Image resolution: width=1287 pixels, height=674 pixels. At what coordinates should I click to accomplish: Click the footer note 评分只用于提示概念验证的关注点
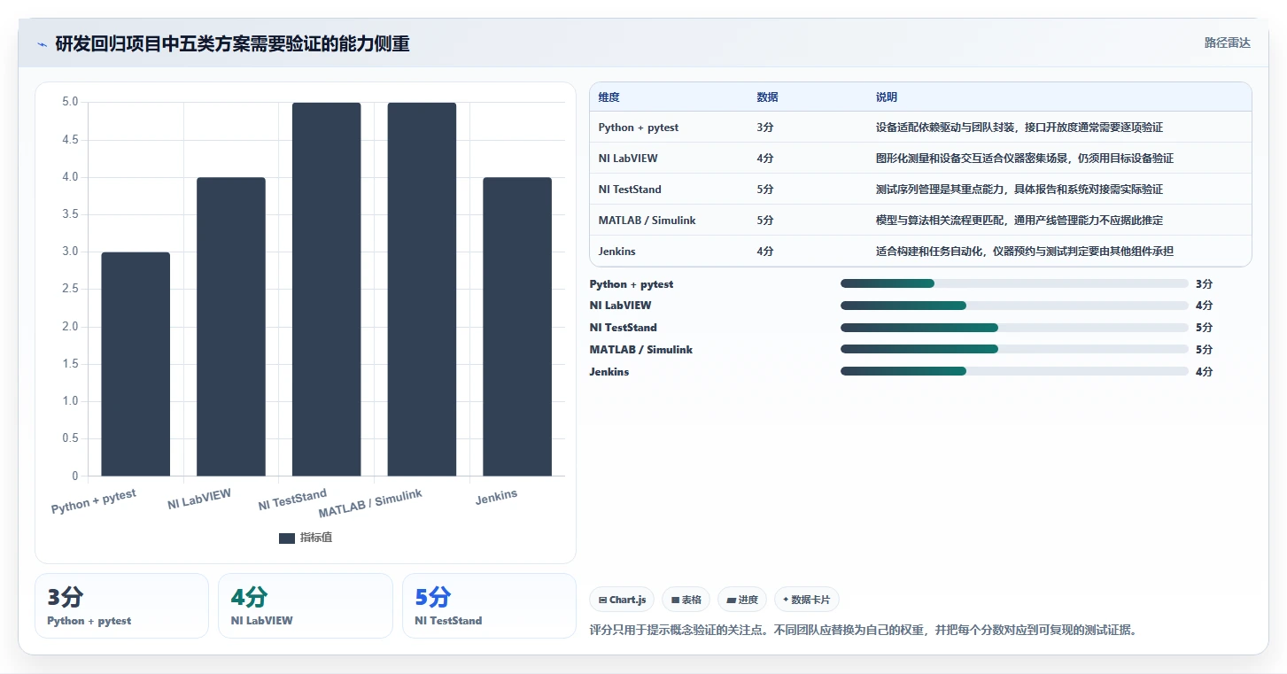pos(680,631)
